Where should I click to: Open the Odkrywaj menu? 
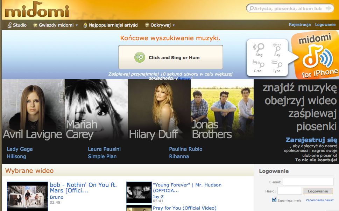tap(161, 25)
